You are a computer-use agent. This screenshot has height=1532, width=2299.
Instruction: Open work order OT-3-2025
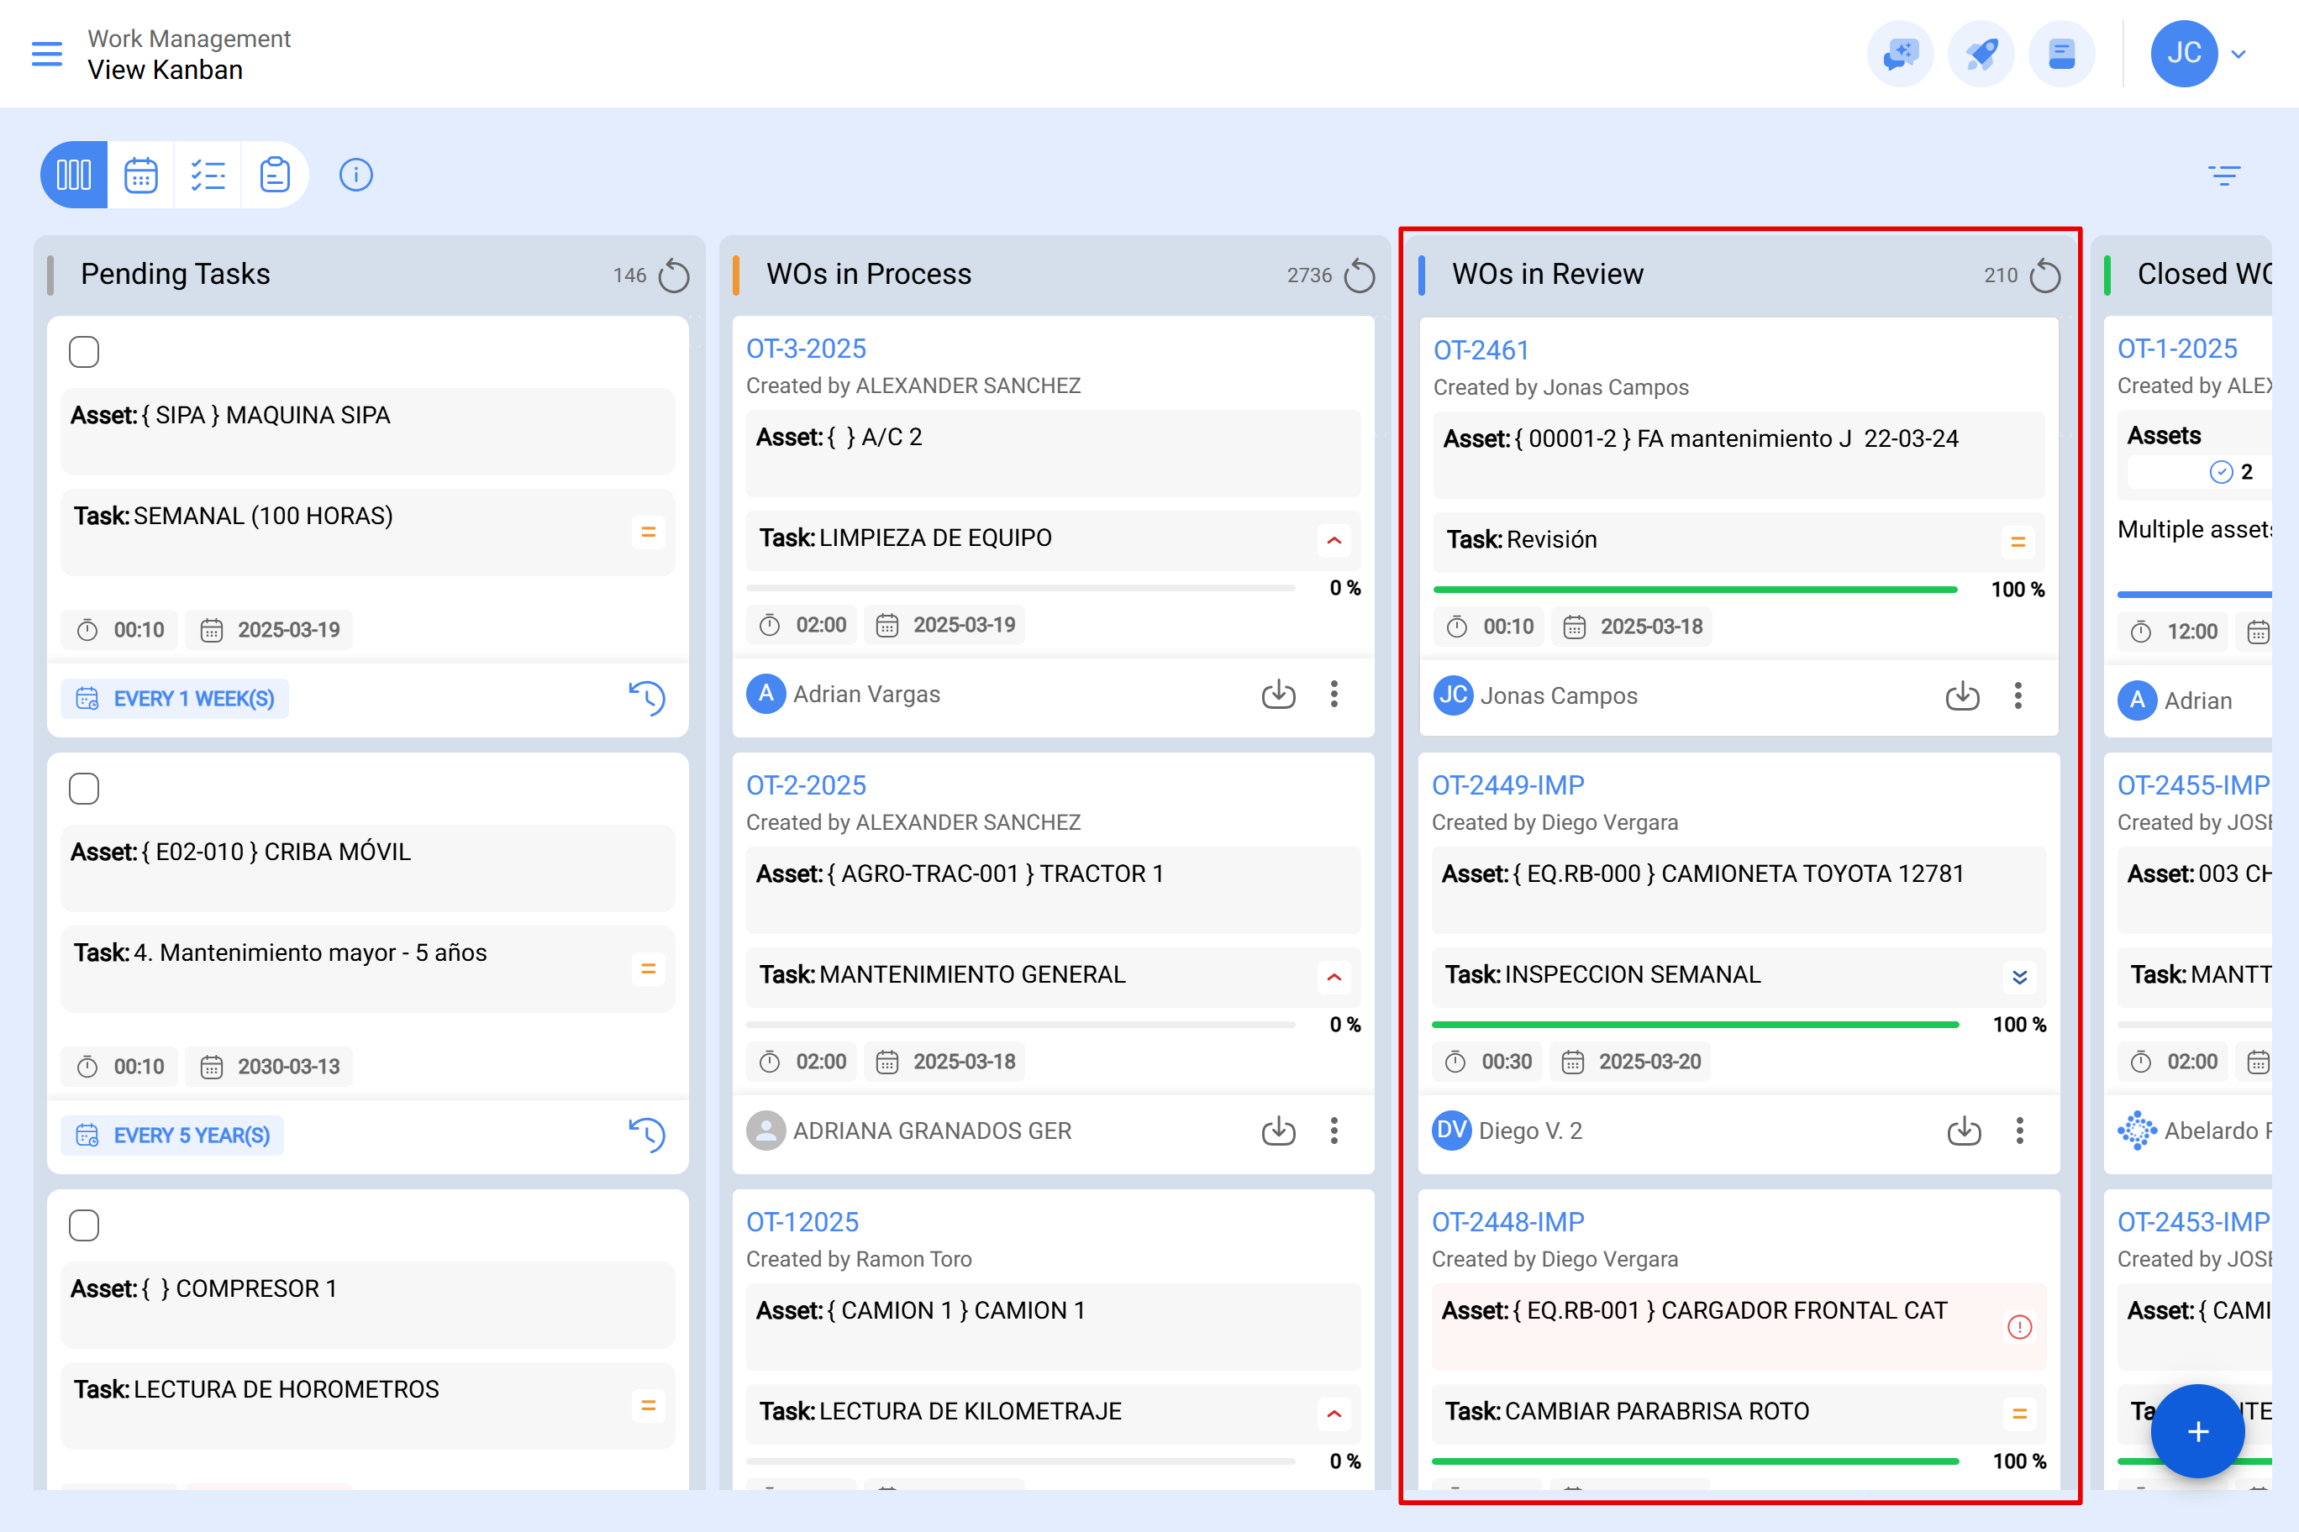tap(807, 349)
